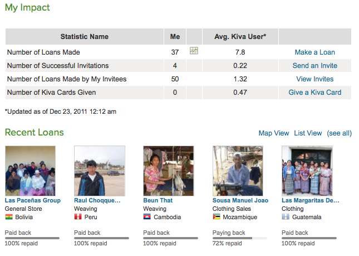The width and height of the screenshot is (359, 256).
Task: Open Las Margaritas group name link
Action: (x=310, y=200)
